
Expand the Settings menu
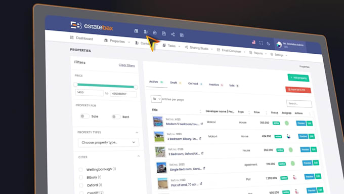point(279,55)
